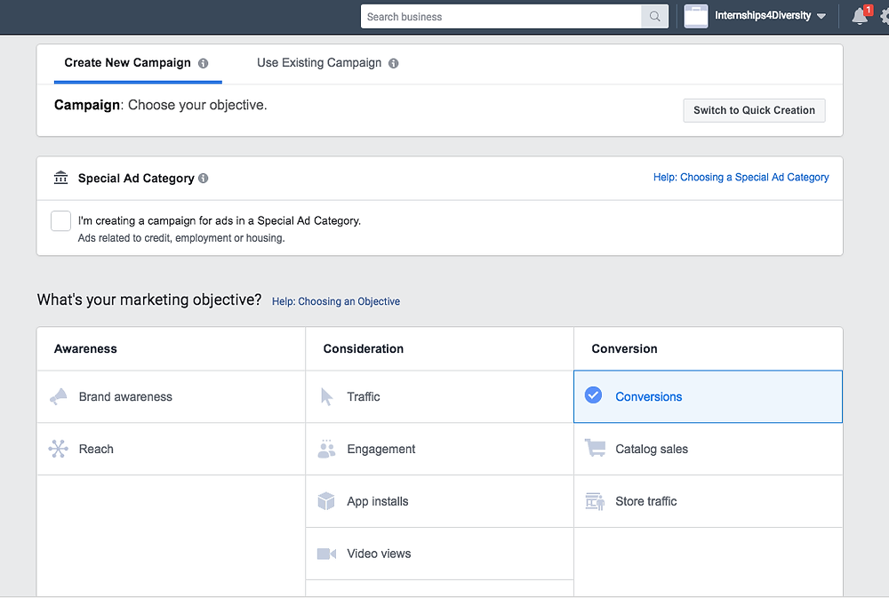
Task: Click the Special Ad Category building icon
Action: pos(60,178)
